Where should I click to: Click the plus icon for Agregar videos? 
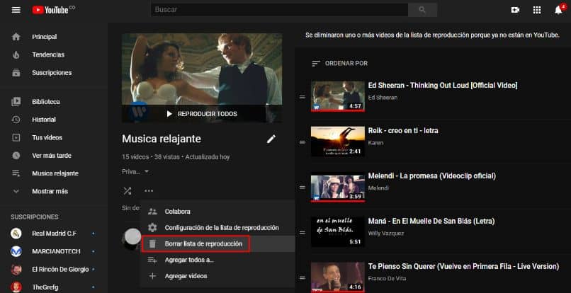pyautogui.click(x=152, y=276)
